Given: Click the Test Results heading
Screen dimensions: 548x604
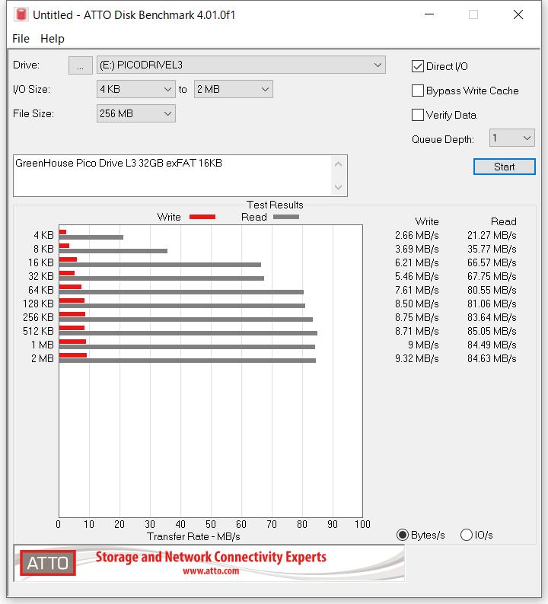Looking at the screenshot, I should tap(275, 205).
